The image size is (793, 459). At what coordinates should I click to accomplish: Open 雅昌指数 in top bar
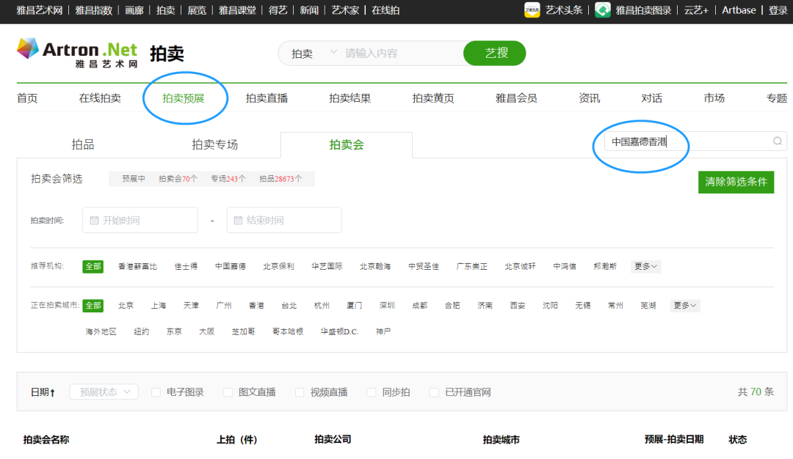pos(93,10)
